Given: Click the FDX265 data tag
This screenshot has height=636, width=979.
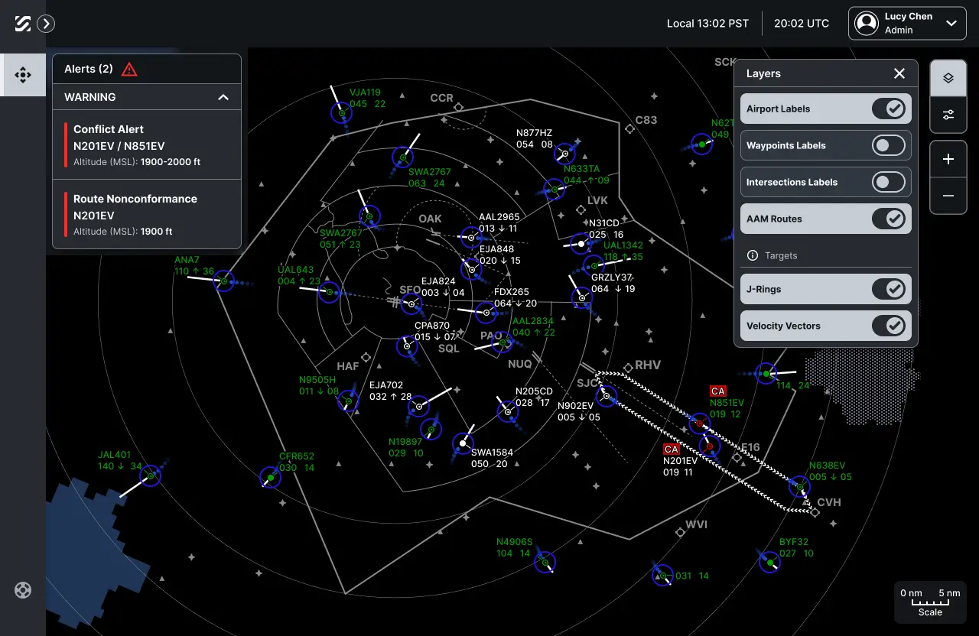Looking at the screenshot, I should click(x=515, y=297).
